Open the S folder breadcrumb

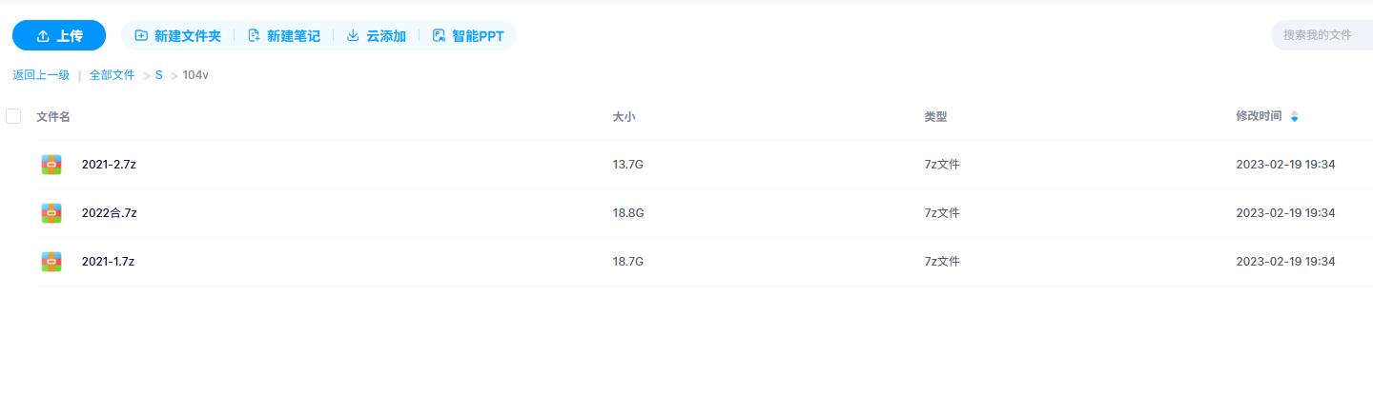coord(159,75)
